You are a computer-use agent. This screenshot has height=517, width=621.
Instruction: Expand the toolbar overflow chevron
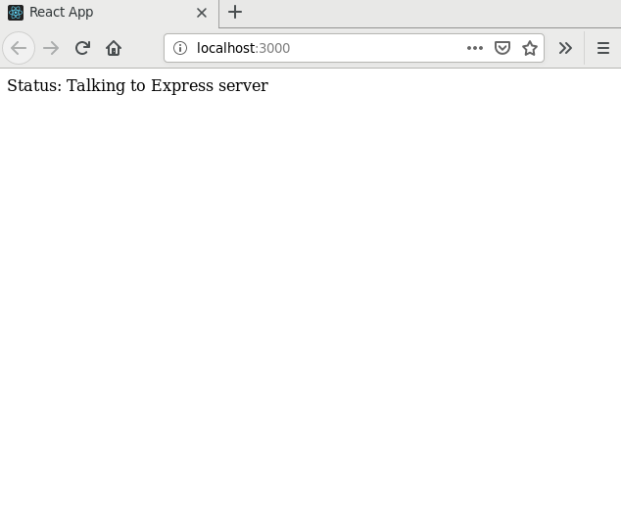(565, 48)
